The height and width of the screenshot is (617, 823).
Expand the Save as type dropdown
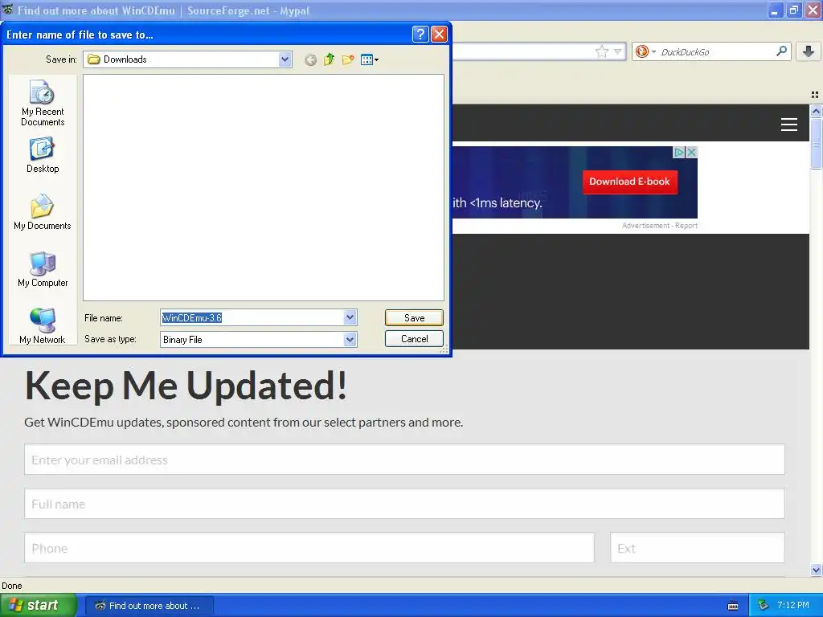pyautogui.click(x=350, y=340)
